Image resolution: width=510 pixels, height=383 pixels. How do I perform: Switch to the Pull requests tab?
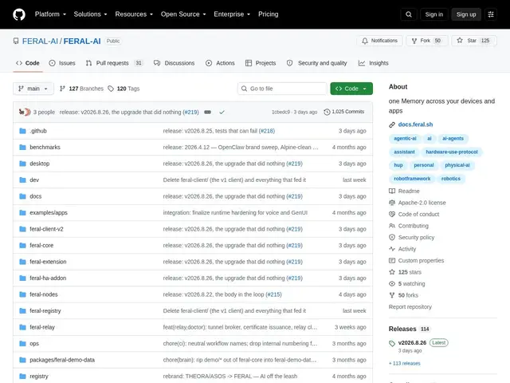click(x=114, y=63)
